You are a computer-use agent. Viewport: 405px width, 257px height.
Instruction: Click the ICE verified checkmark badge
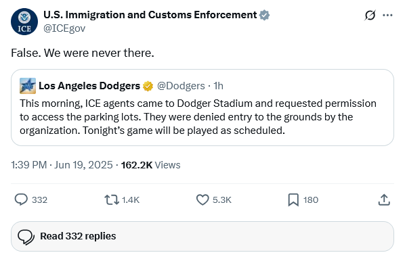tap(264, 16)
